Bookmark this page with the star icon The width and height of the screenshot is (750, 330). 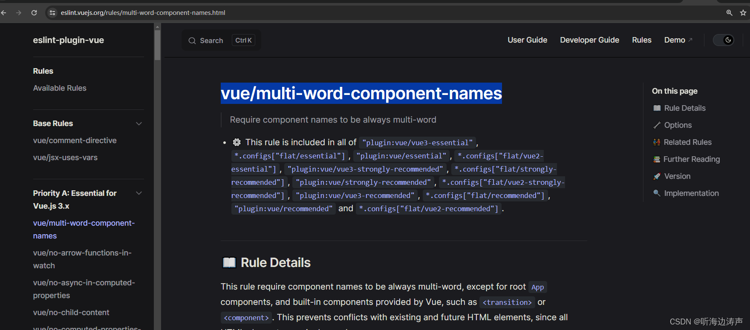743,13
